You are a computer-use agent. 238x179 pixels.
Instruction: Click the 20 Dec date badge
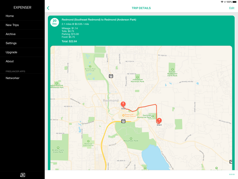54,22
